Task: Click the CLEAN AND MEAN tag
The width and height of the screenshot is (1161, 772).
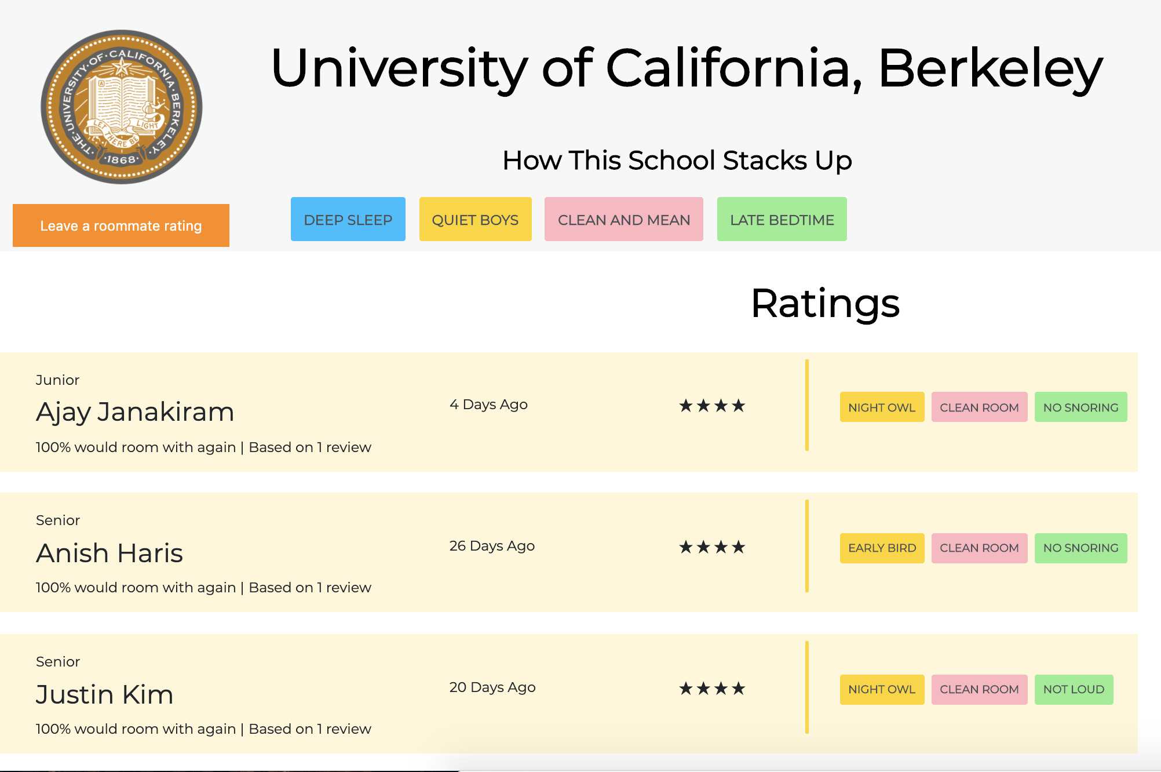Action: point(624,220)
